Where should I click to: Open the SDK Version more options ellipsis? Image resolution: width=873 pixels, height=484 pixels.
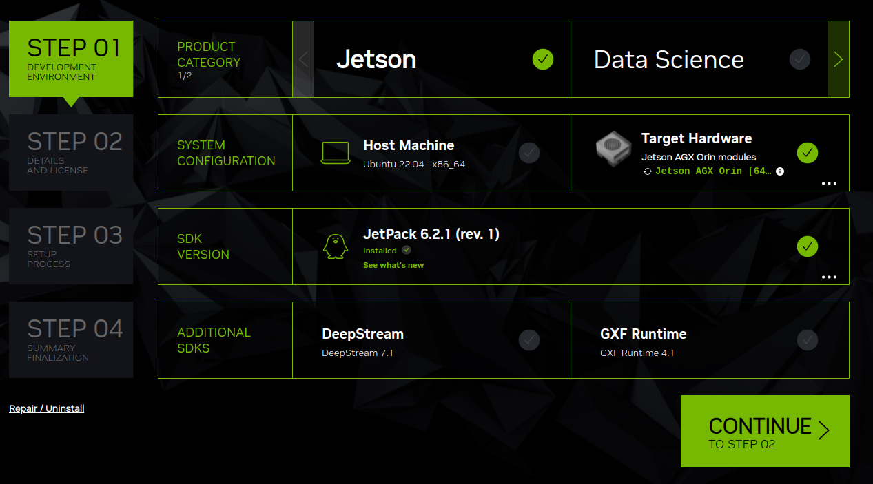pyautogui.click(x=829, y=277)
